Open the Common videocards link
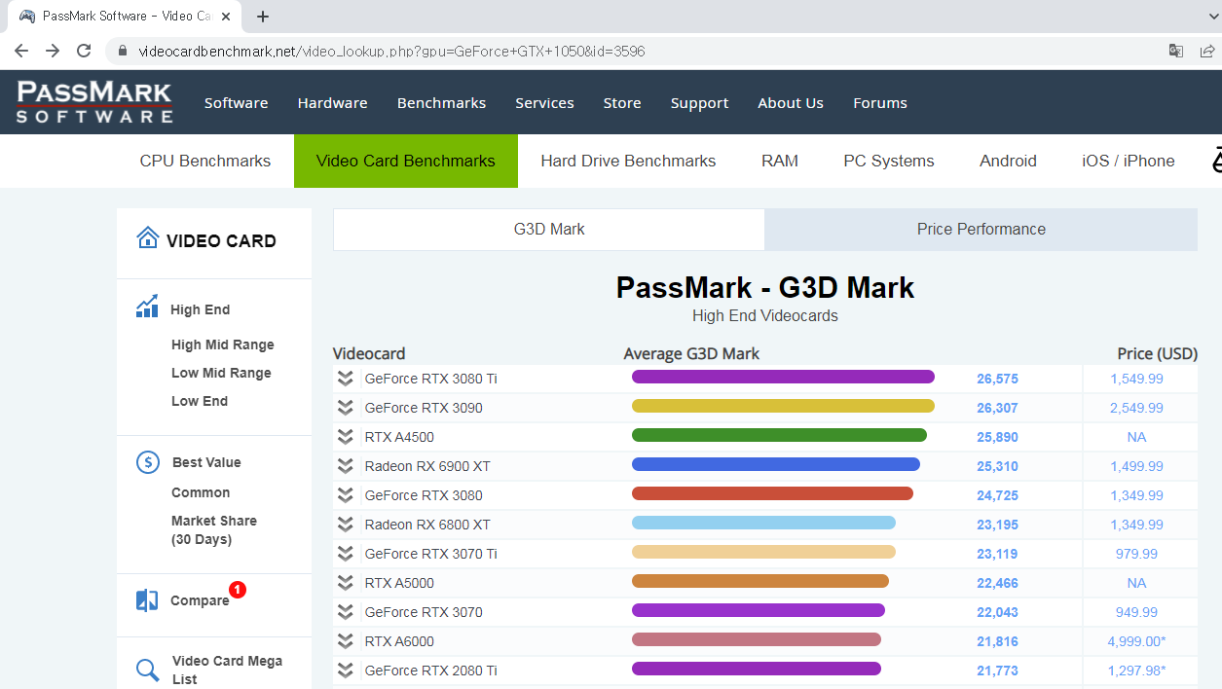 coord(201,492)
